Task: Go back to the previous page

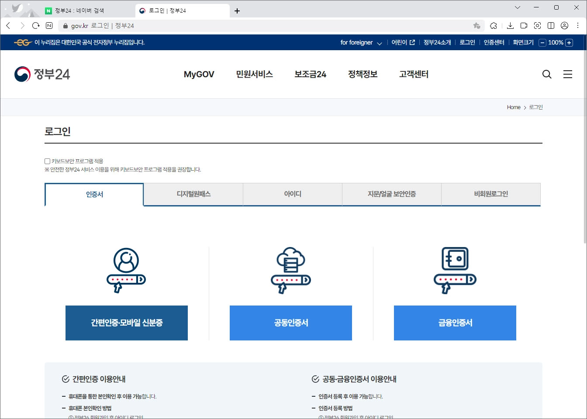Action: 8,25
